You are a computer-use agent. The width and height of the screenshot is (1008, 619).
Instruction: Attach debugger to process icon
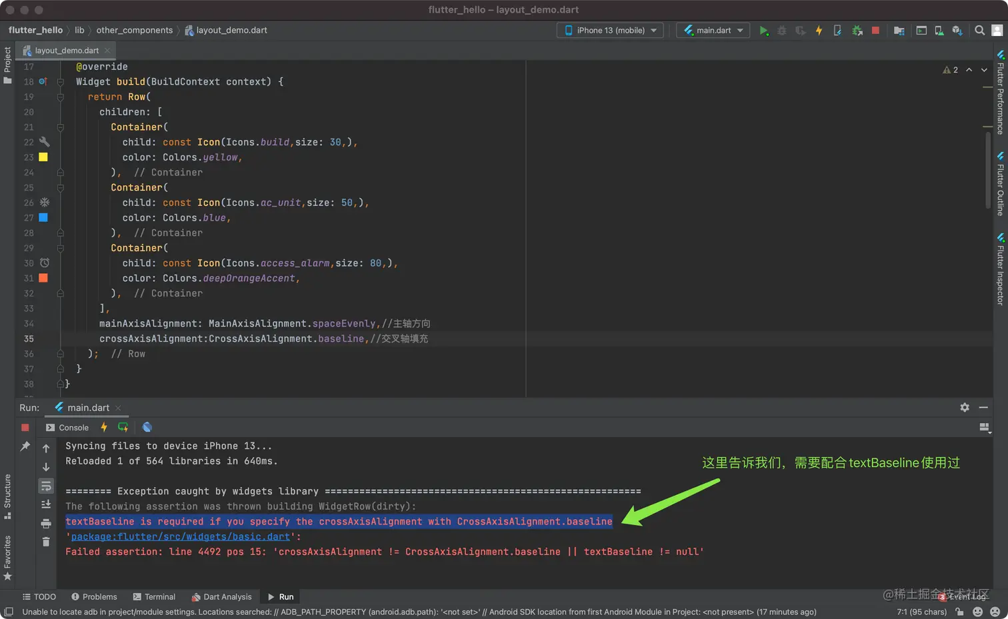[857, 31]
